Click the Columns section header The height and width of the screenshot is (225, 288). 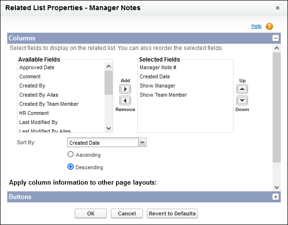click(x=144, y=38)
